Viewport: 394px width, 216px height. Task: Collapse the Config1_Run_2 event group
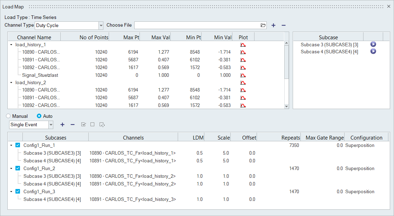point(11,168)
